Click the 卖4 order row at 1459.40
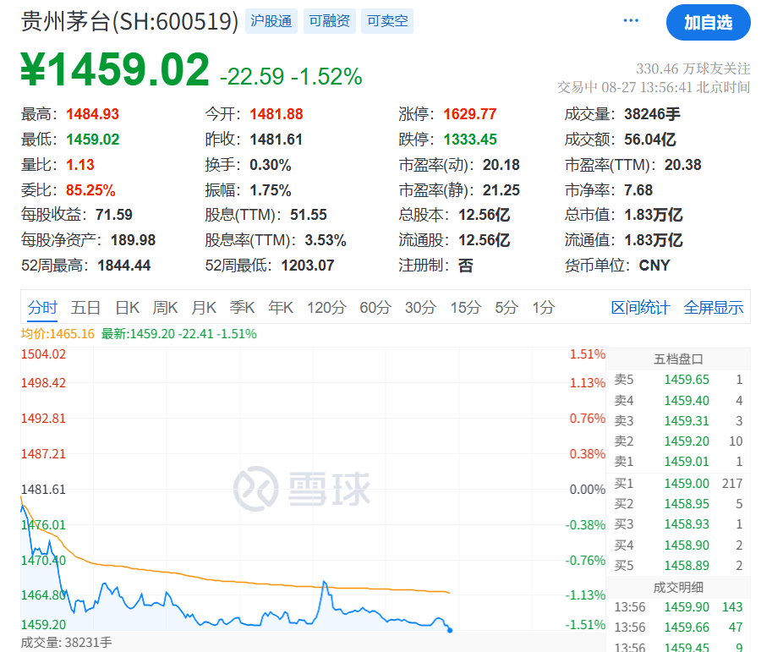The width and height of the screenshot is (761, 652). (678, 401)
